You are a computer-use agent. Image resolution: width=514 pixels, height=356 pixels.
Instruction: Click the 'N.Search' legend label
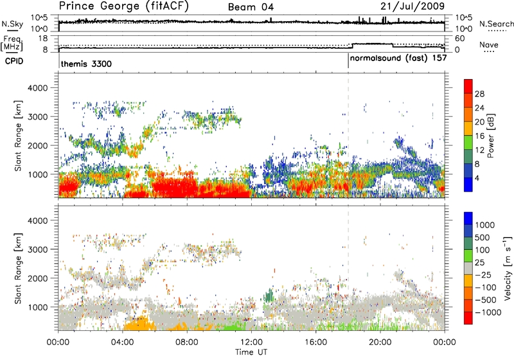pyautogui.click(x=496, y=24)
